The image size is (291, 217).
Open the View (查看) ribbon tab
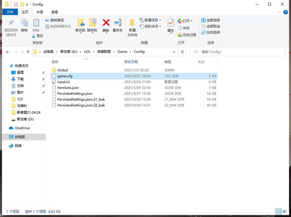(x=54, y=12)
